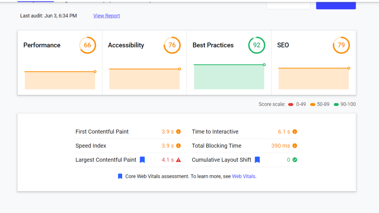Open the View Report link
This screenshot has height=213, width=379.
pos(106,16)
